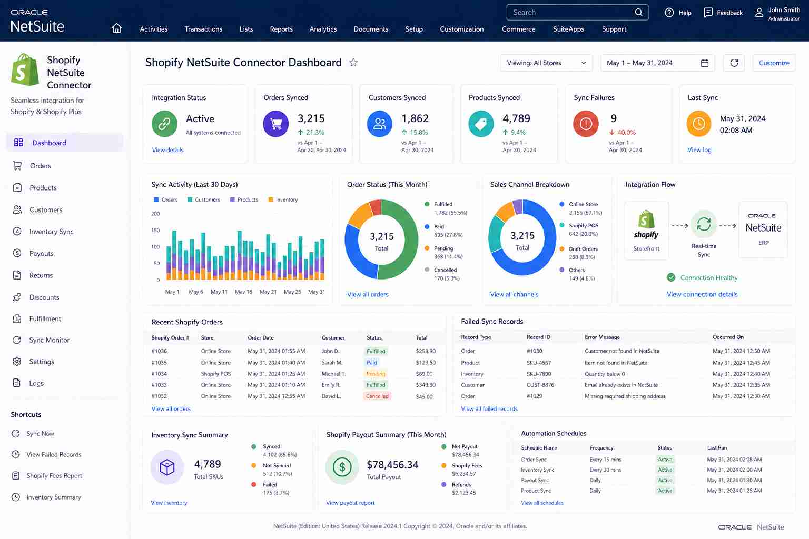Click the Shopify Storefront tile
This screenshot has width=809, height=539.
tap(646, 231)
